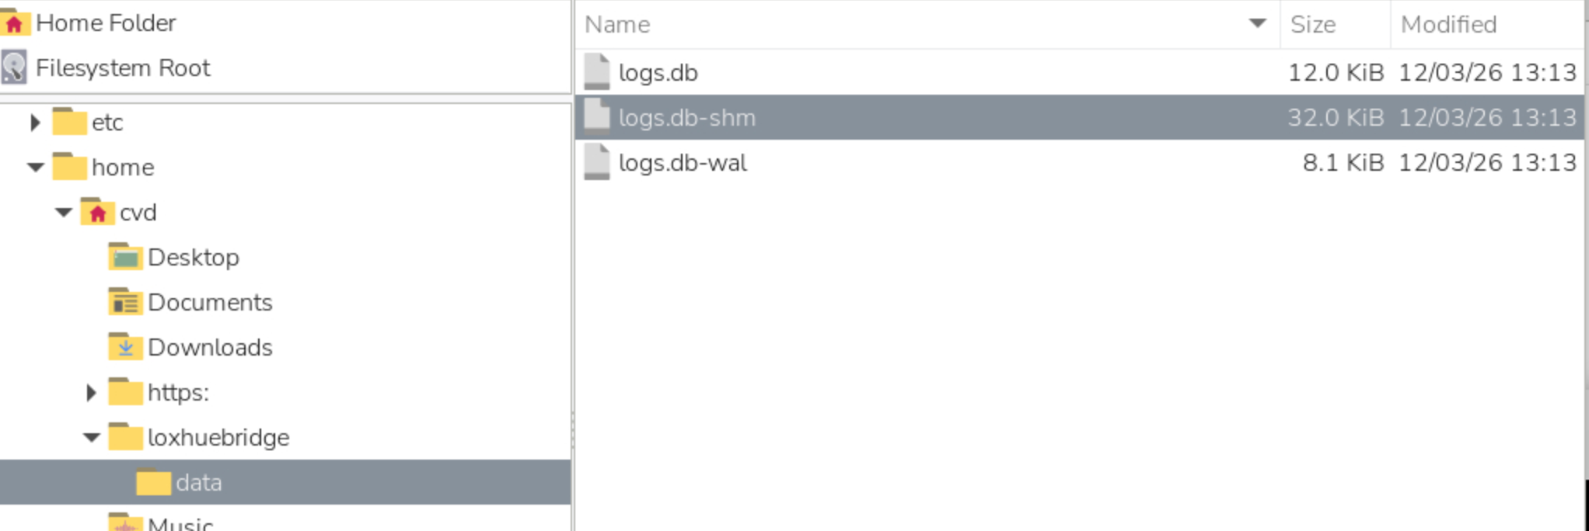
Task: Click the logs.db-wal file icon
Action: point(597,162)
